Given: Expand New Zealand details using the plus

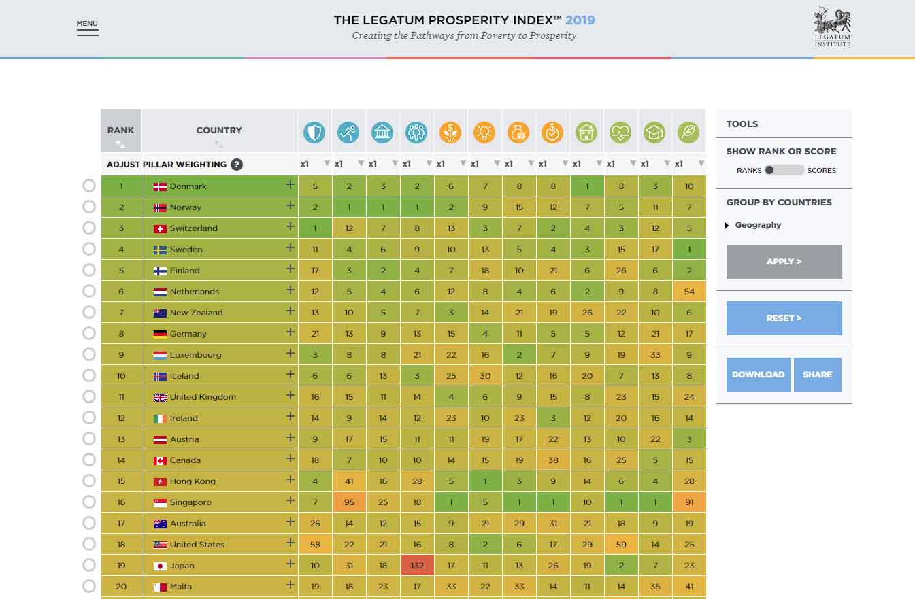Looking at the screenshot, I should click(x=290, y=311).
